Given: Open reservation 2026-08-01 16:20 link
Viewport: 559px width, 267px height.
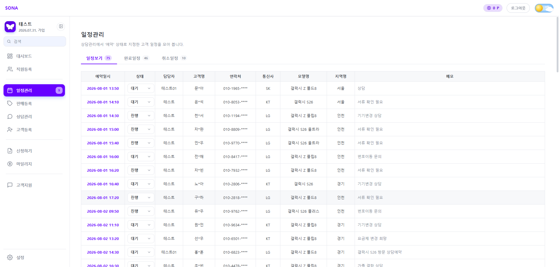Looking at the screenshot, I should tap(103, 170).
